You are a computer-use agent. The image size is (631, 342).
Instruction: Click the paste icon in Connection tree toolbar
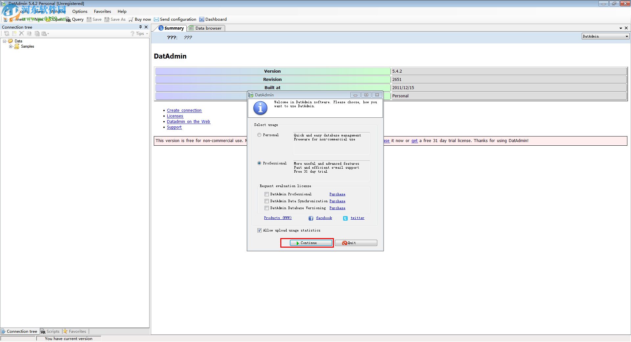point(44,34)
